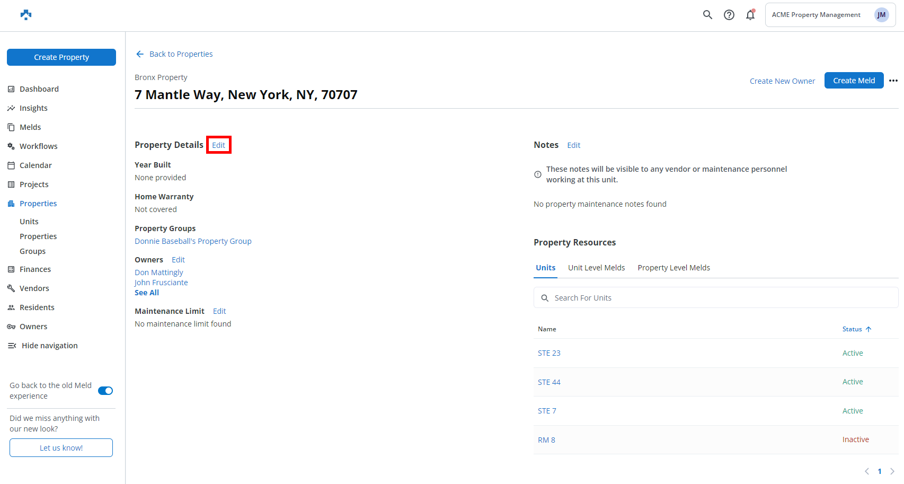904x484 pixels.
Task: Open the three-dot more options menu
Action: click(x=893, y=81)
